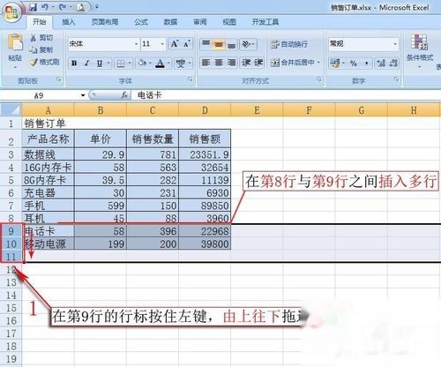The width and height of the screenshot is (441, 367).
Task: Click the cell containing 23351.9
Action: click(205, 154)
